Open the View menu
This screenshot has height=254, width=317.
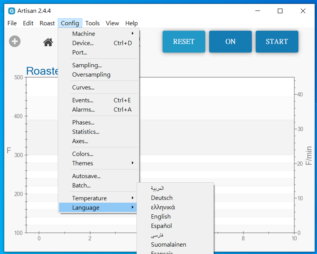[112, 23]
